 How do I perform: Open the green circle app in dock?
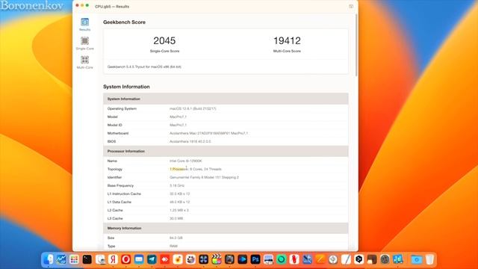(282, 259)
